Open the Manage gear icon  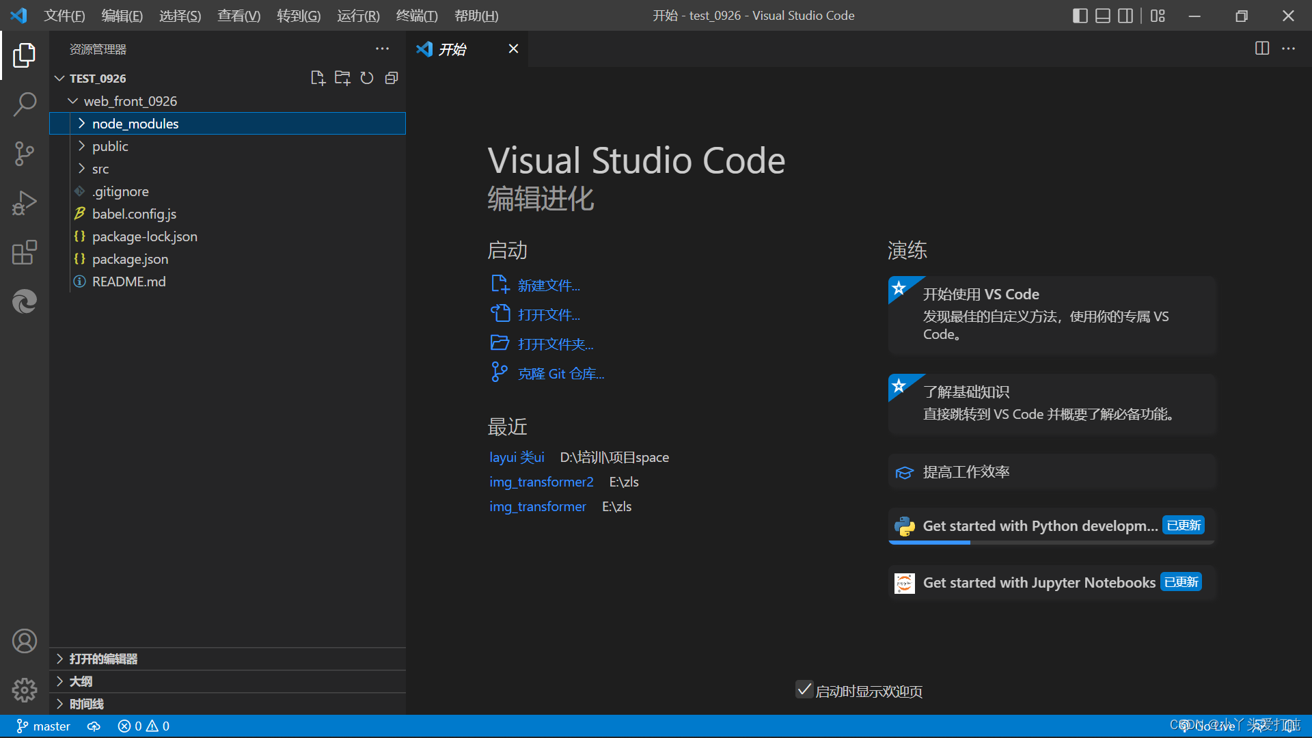point(25,690)
